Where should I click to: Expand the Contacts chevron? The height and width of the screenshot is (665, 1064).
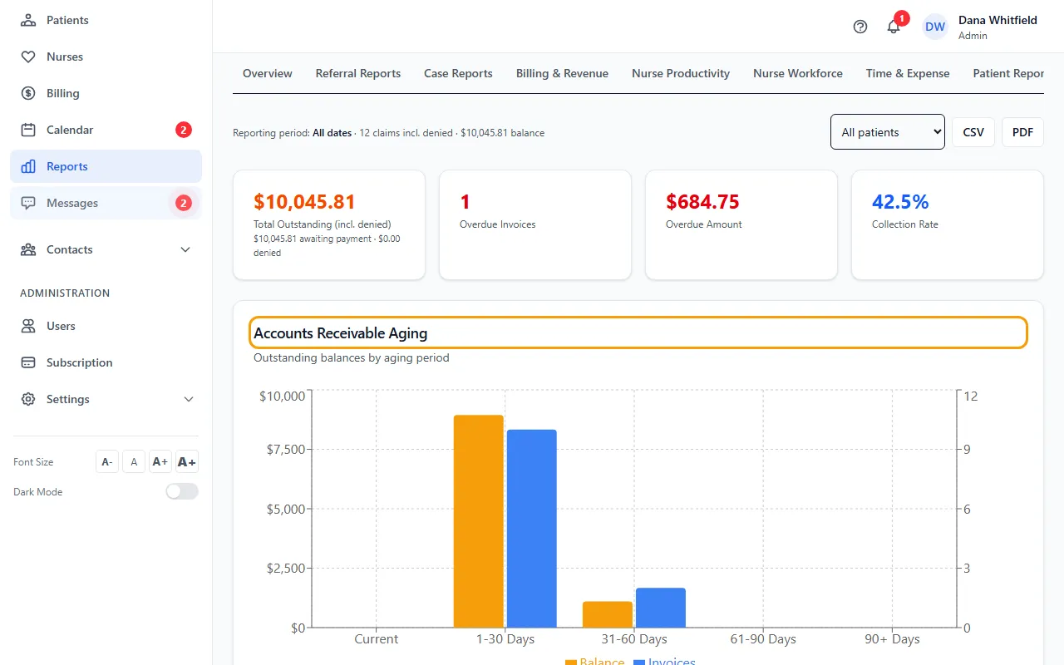coord(185,249)
